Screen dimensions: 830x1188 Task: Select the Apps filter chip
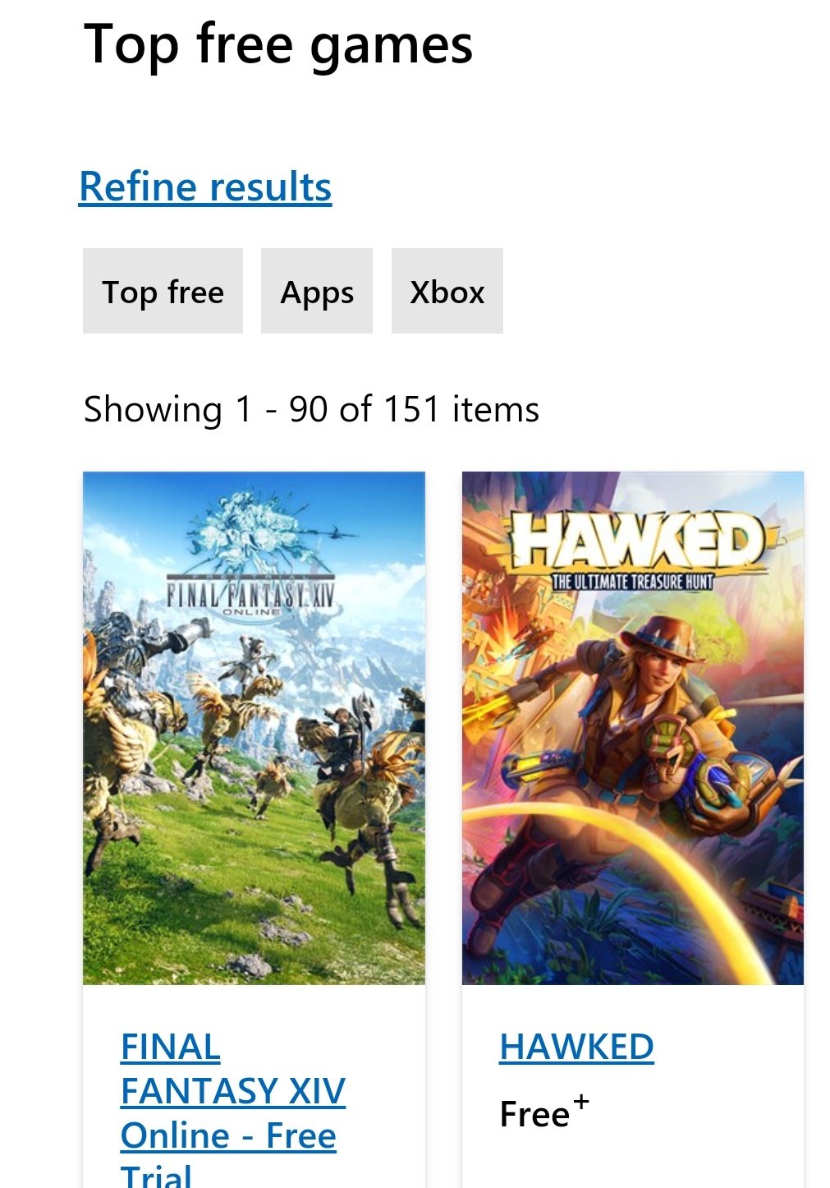tap(317, 291)
